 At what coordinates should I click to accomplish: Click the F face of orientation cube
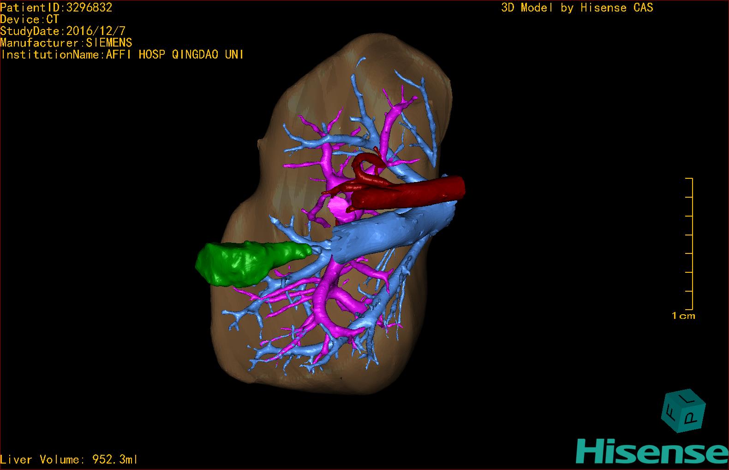[x=669, y=411]
